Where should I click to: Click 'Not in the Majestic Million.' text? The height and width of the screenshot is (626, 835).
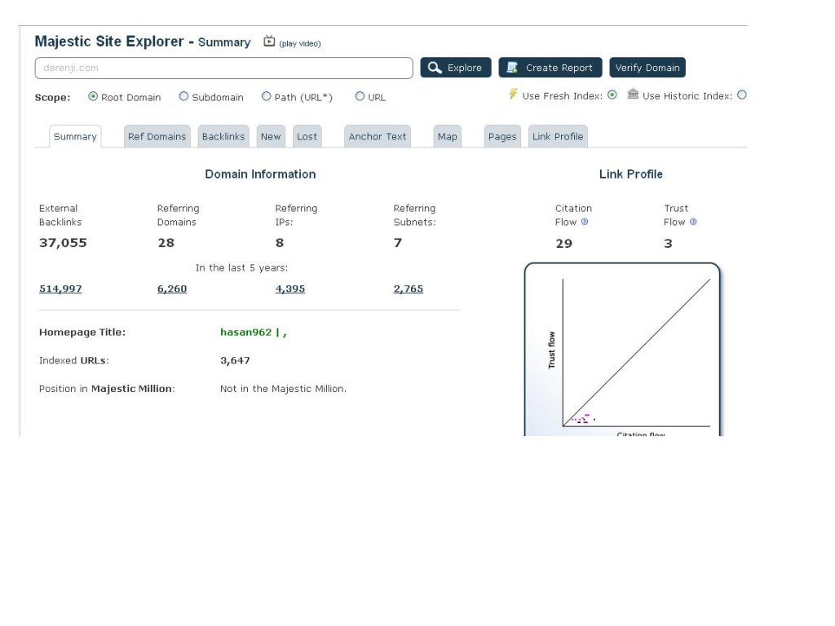click(x=283, y=389)
